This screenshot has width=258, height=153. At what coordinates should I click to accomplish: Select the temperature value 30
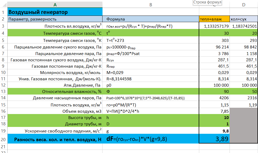(215, 33)
